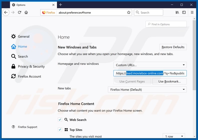Open the Library icon in toolbar
198x140 pixels.
pos(177,12)
